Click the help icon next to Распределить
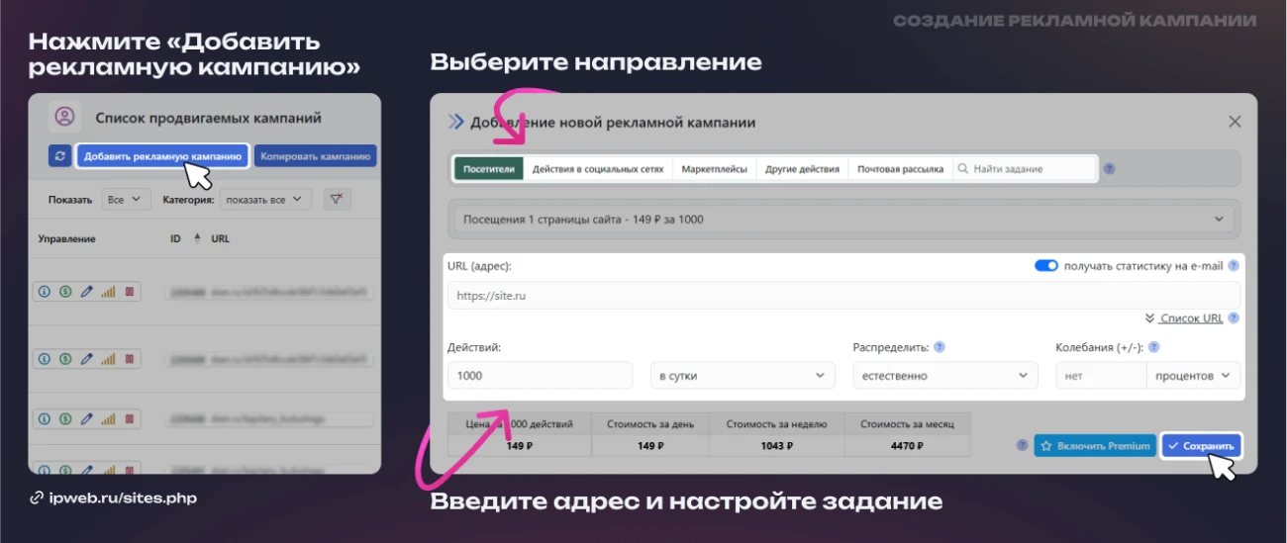1287x543 pixels. pyautogui.click(x=939, y=348)
